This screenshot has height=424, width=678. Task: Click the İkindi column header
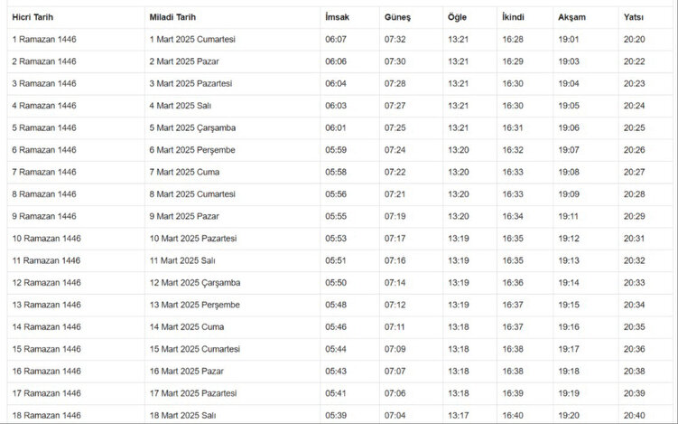(x=513, y=17)
